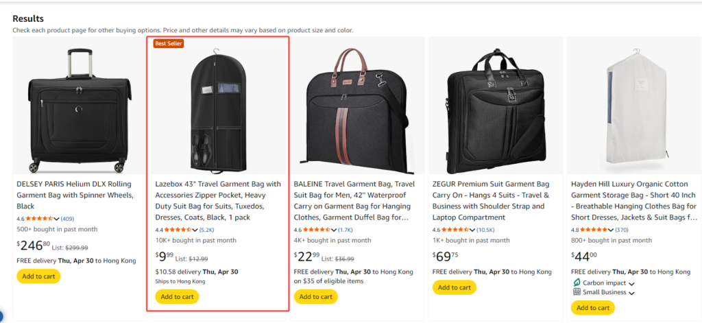The width and height of the screenshot is (702, 323).
Task: Expand the Carbon impact details chevron
Action: pyautogui.click(x=631, y=284)
